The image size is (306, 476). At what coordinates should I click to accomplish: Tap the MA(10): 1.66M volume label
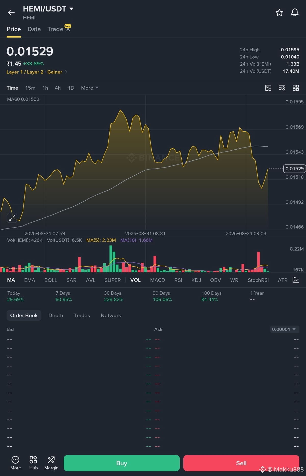[136, 240]
